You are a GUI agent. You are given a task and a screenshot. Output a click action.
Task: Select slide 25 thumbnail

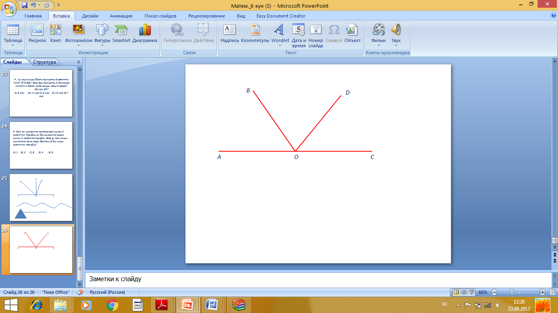pos(41,197)
